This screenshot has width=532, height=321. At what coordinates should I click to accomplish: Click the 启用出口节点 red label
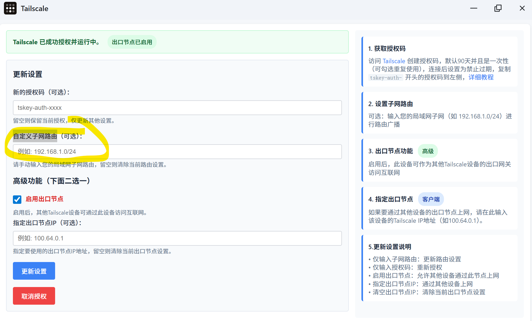click(x=44, y=199)
